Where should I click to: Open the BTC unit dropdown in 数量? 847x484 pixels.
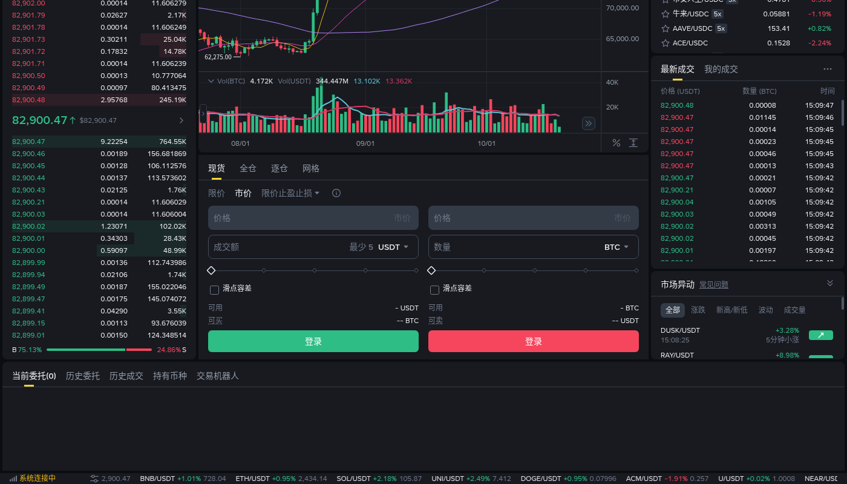pyautogui.click(x=617, y=247)
